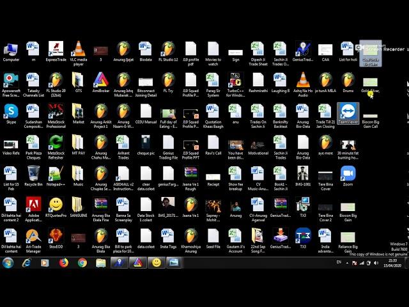This screenshot has width=409, height=307.
Task: Select the SANGUINE folder
Action: click(78, 207)
